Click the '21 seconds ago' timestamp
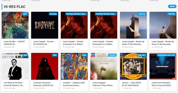The image size is (178, 93). click(69, 47)
